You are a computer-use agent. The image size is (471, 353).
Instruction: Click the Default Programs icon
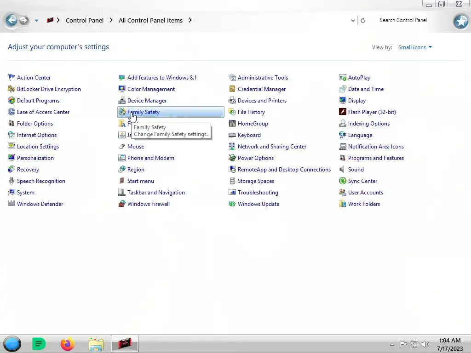point(11,101)
